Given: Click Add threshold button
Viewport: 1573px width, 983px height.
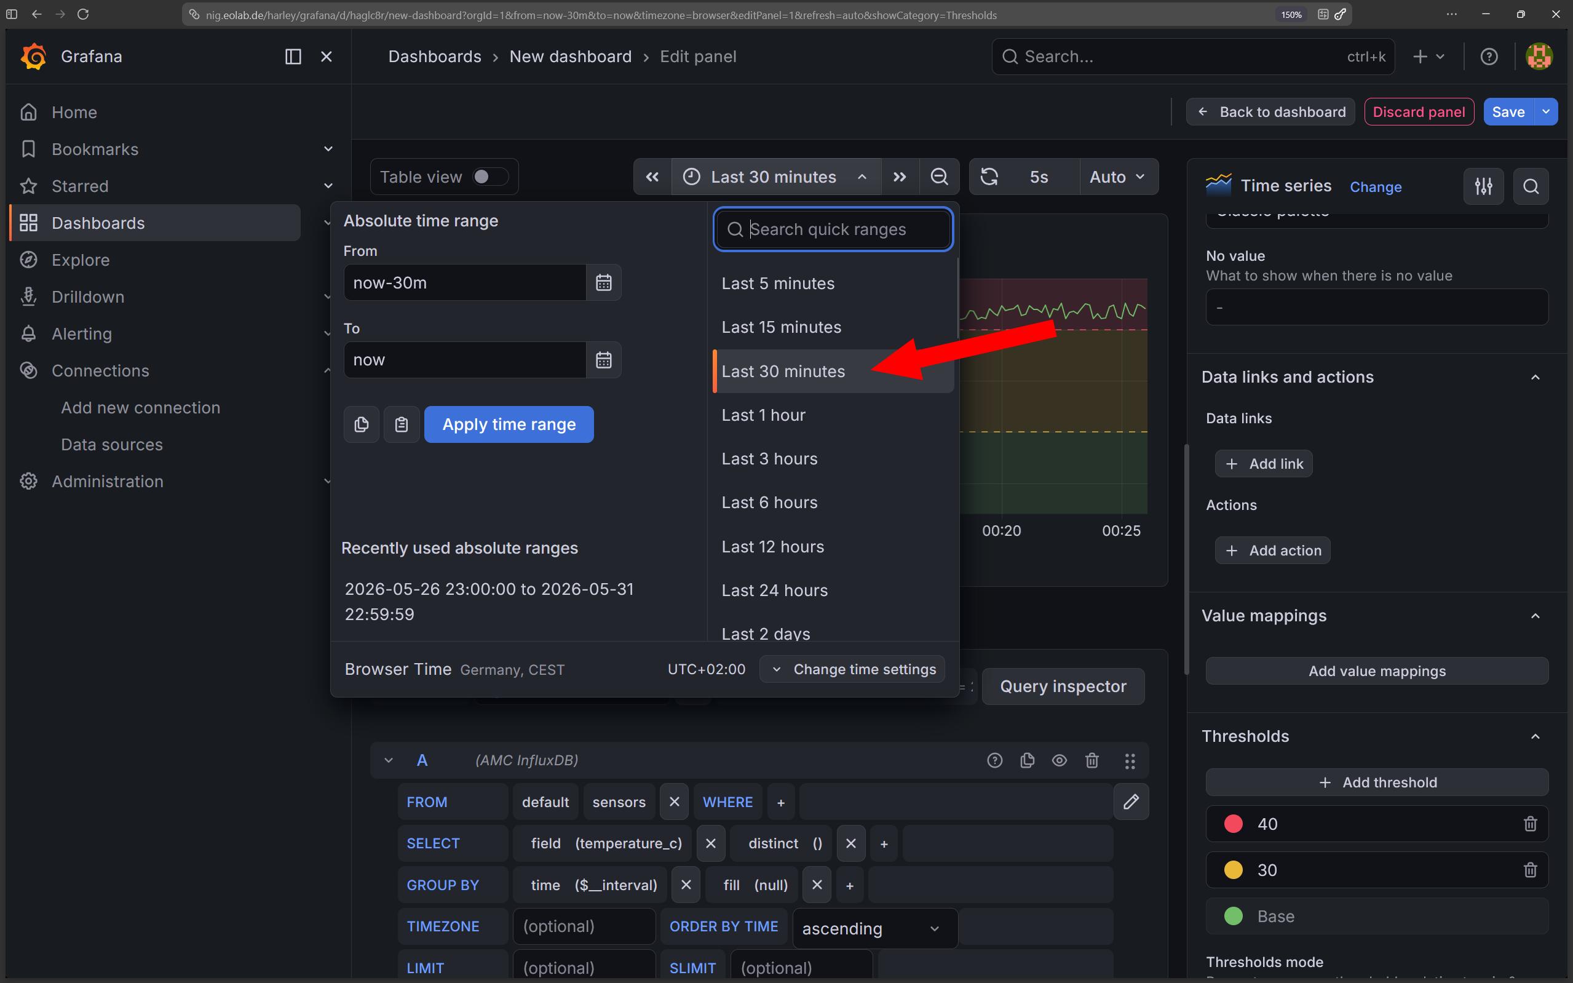Looking at the screenshot, I should 1377,782.
